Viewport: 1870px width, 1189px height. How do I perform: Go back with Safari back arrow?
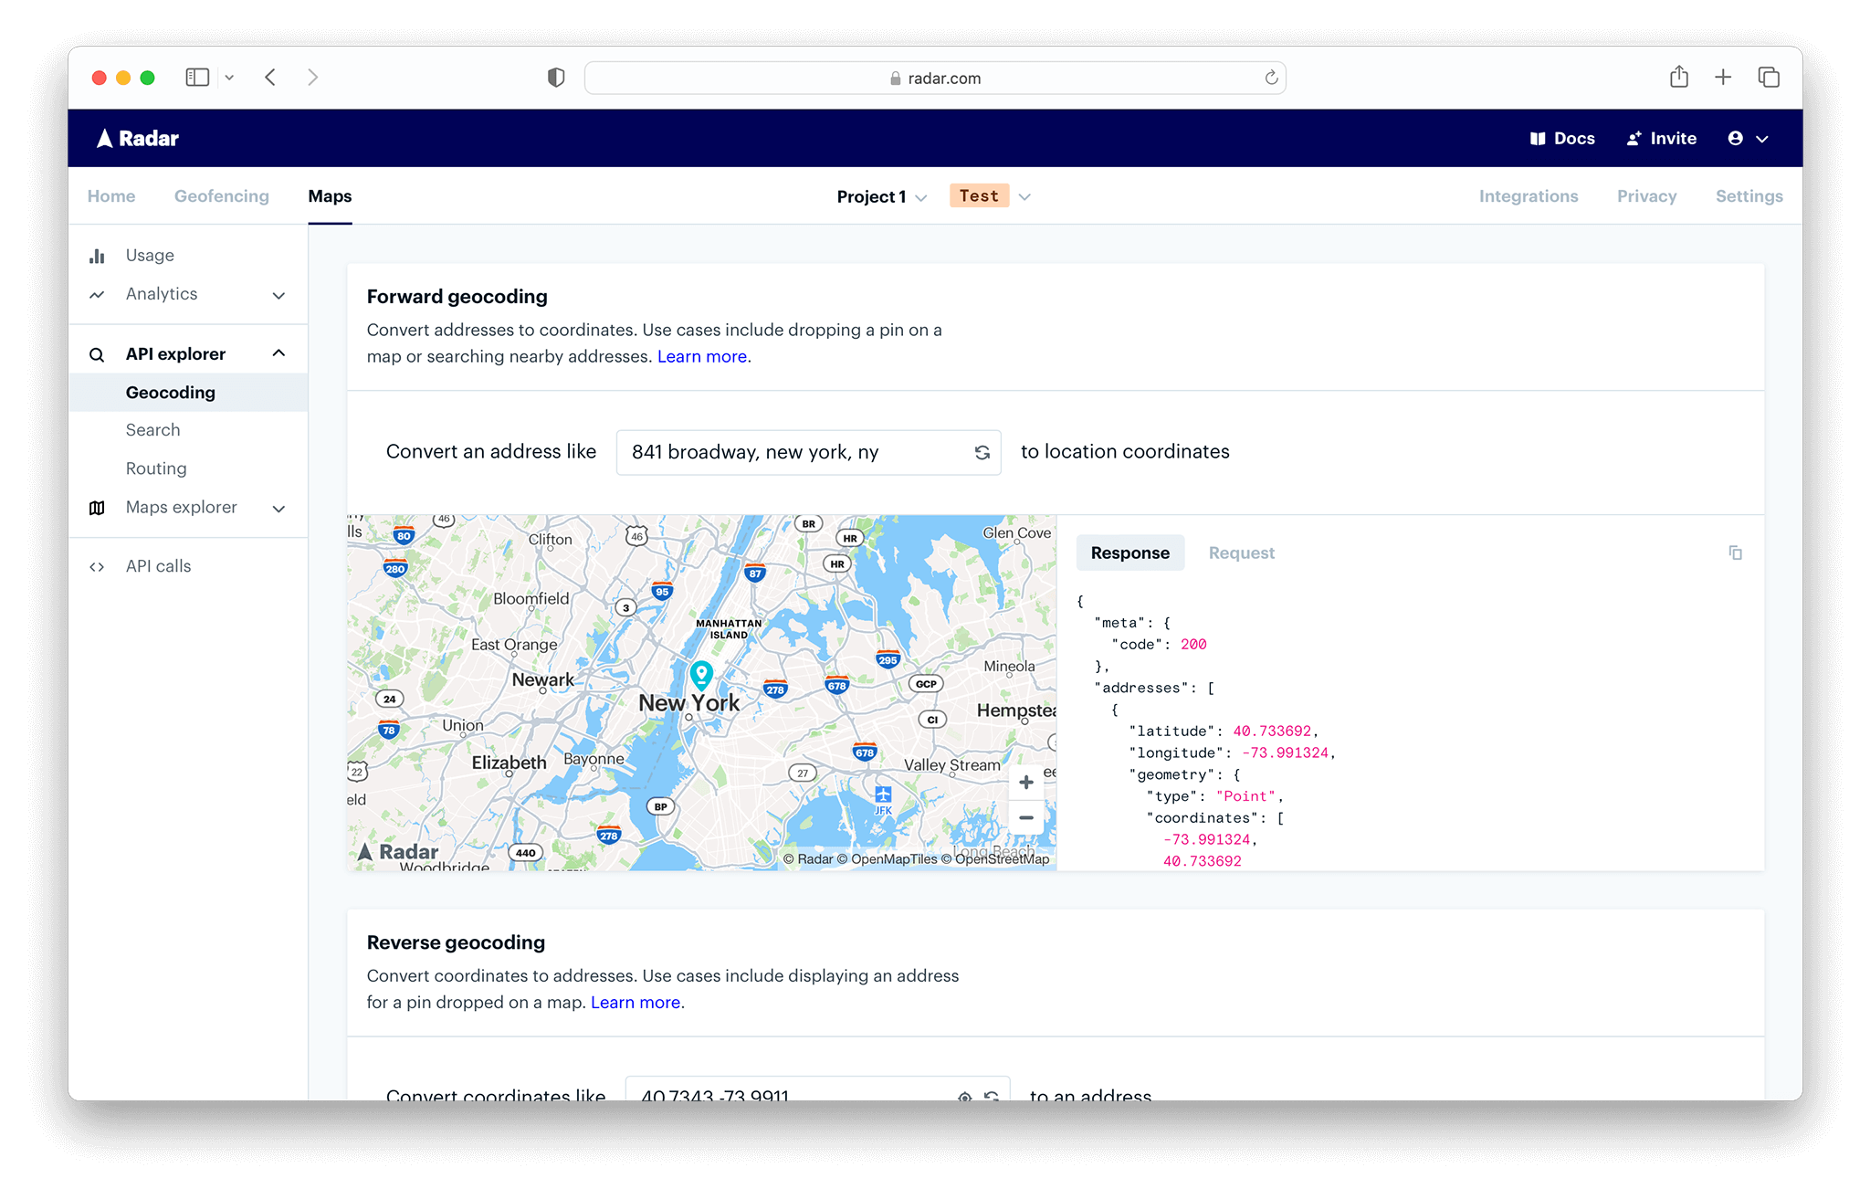coord(270,78)
